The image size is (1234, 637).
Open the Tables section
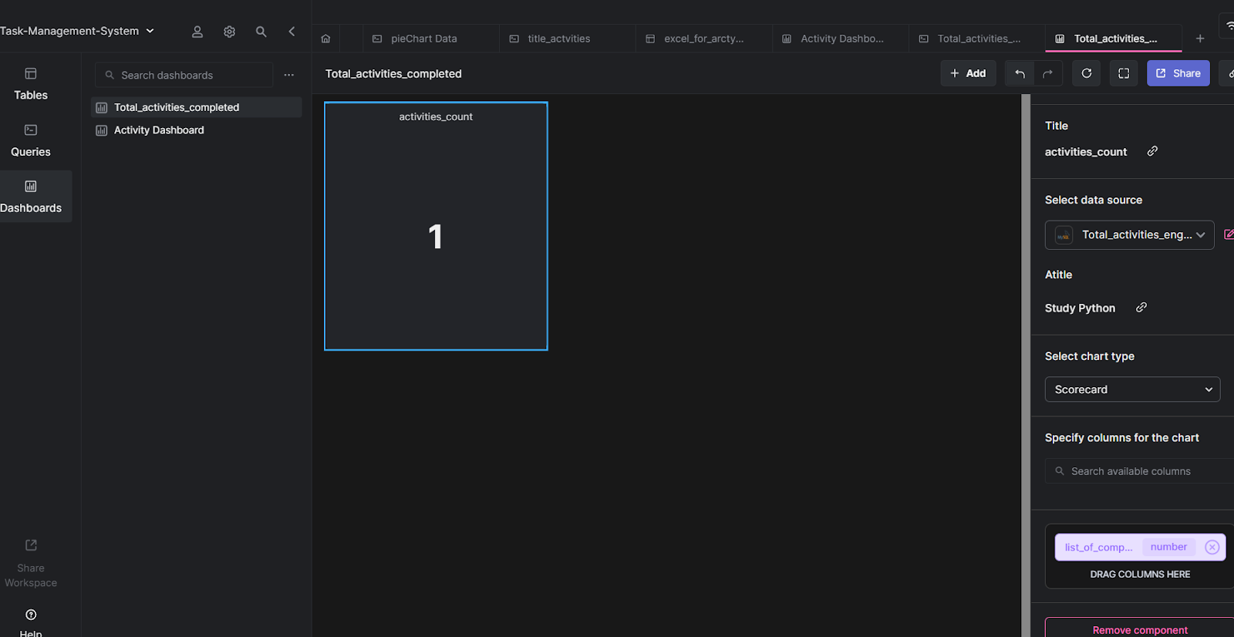(x=31, y=84)
